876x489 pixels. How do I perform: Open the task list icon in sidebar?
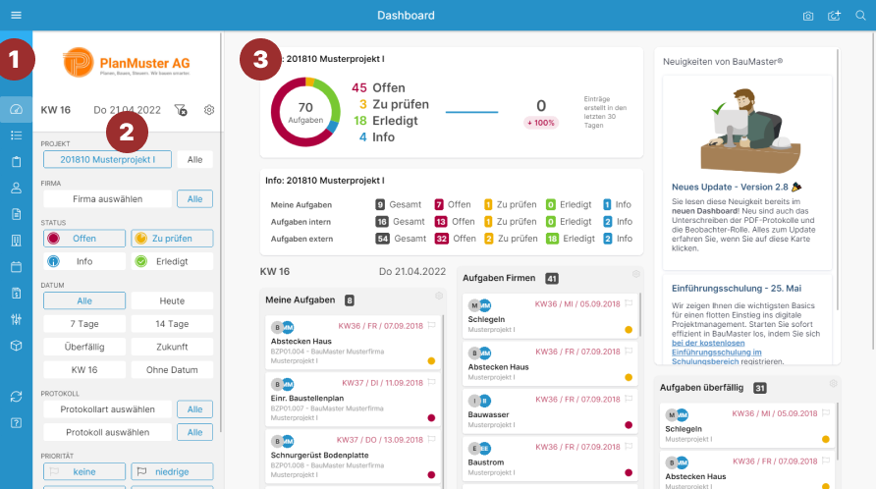(x=16, y=136)
